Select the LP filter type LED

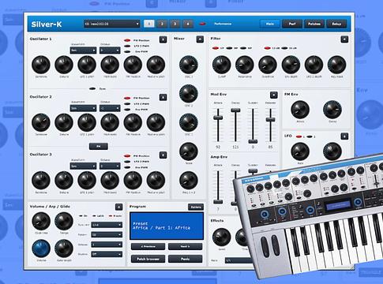[x=216, y=48]
